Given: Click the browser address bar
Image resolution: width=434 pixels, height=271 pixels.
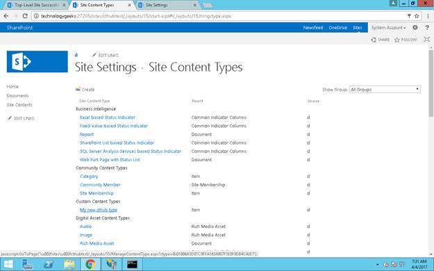Looking at the screenshot, I should 222,16.
